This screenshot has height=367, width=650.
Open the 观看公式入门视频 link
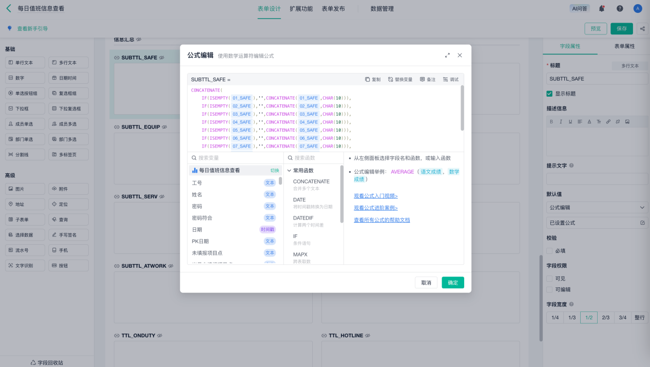[375, 196]
